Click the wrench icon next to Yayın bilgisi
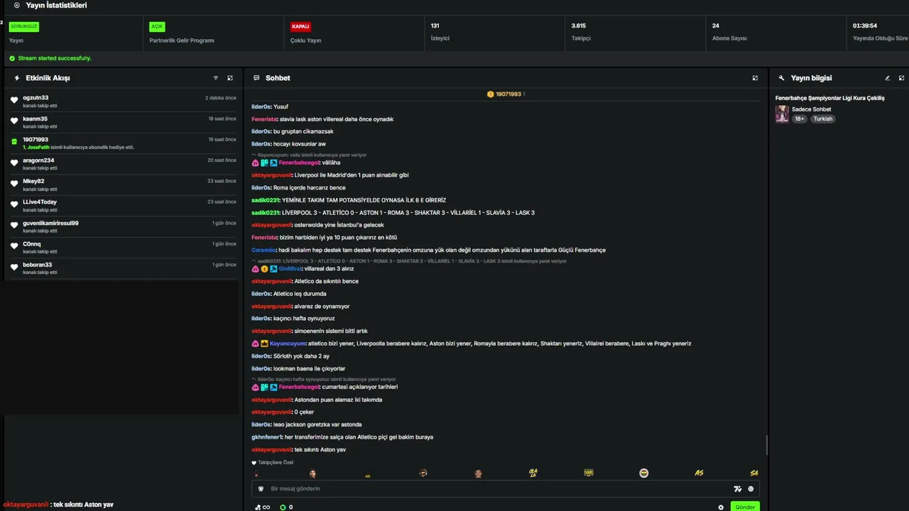The image size is (909, 511). pos(782,78)
